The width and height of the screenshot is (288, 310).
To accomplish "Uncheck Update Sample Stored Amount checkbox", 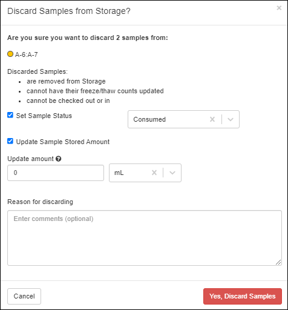I will coord(10,141).
